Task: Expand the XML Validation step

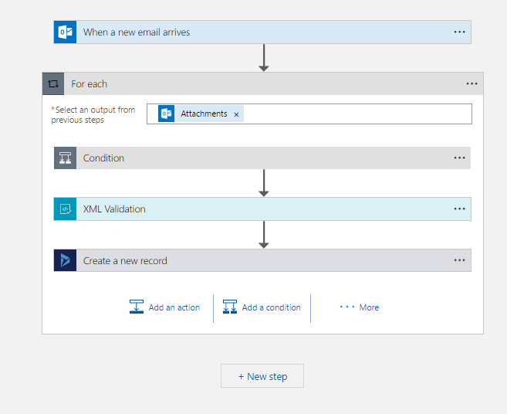Action: [262, 209]
